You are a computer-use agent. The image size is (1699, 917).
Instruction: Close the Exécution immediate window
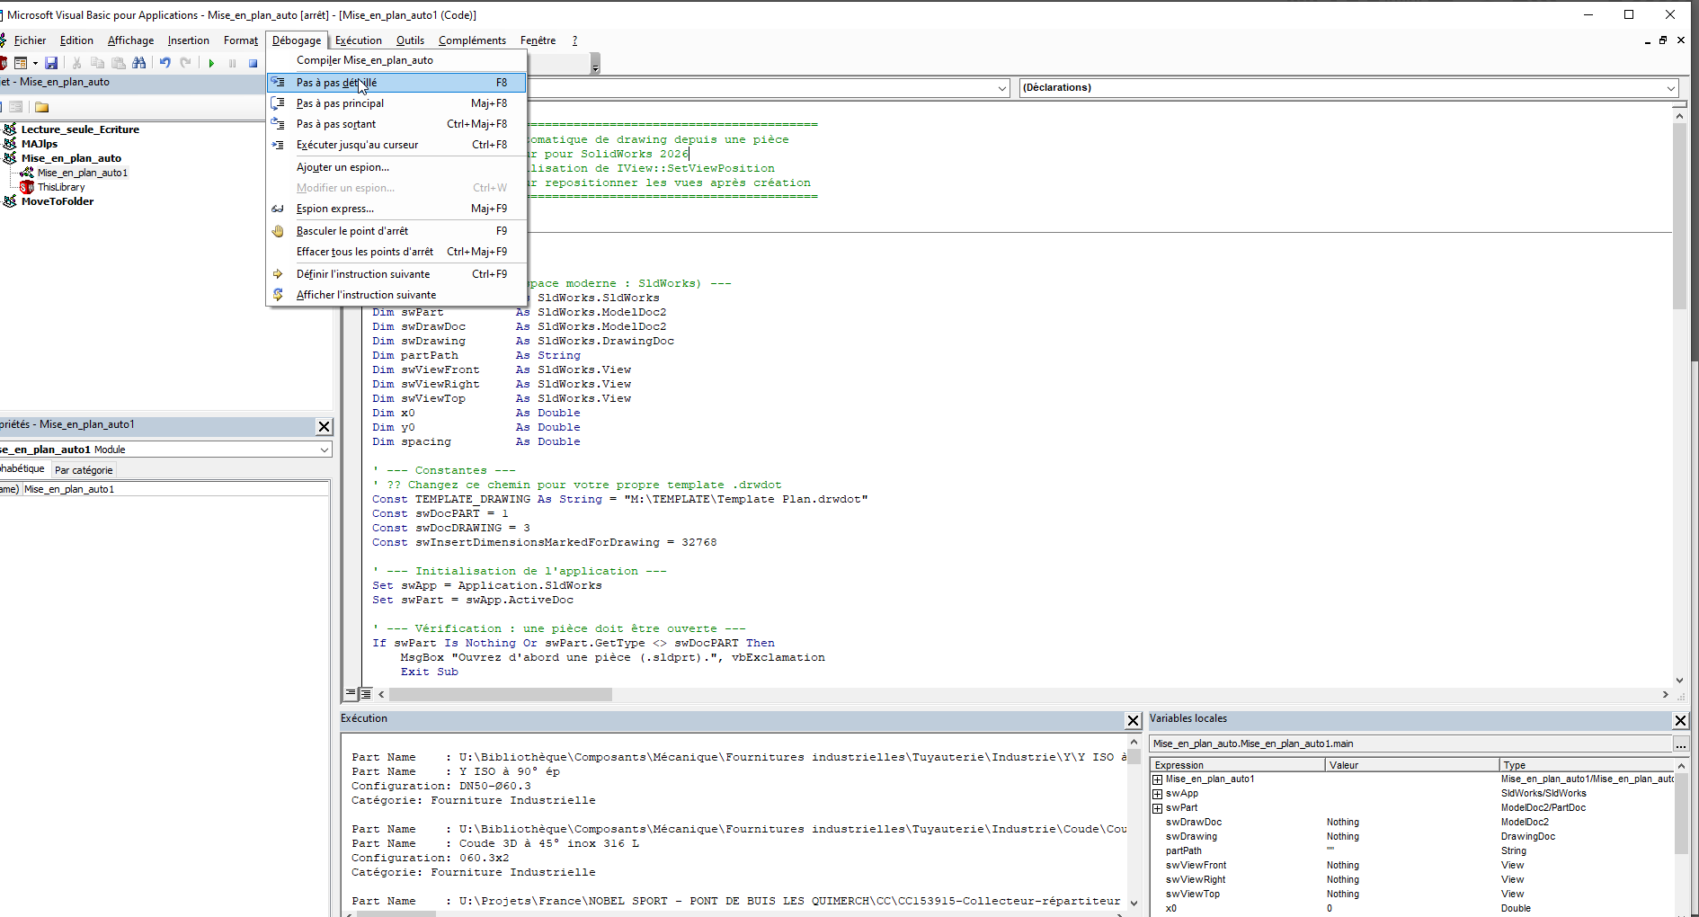tap(1133, 720)
